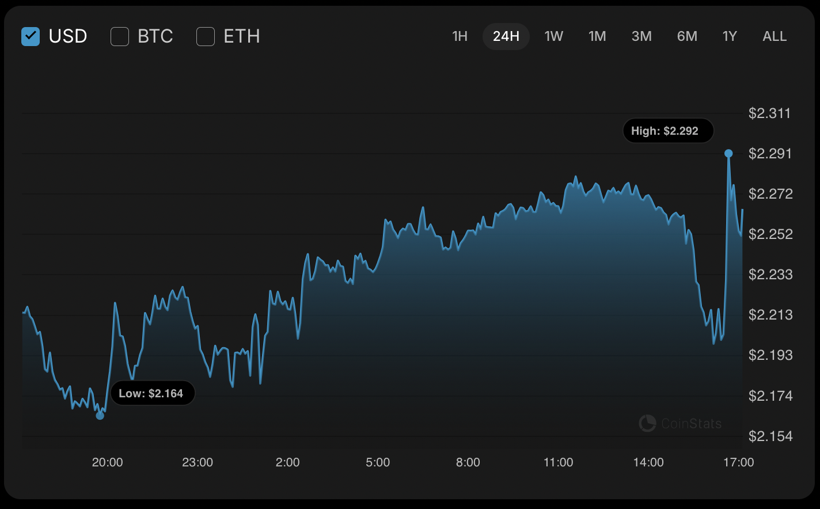Viewport: 820px width, 509px height.
Task: Click the CoinStats pie-chart logo icon
Action: [x=648, y=423]
